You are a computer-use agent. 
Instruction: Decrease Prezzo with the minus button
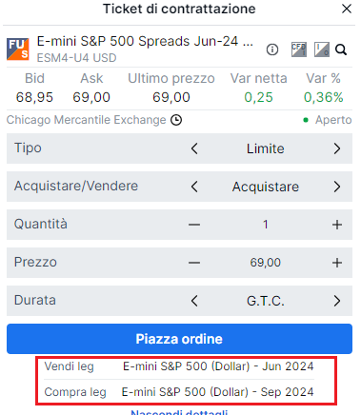(194, 263)
